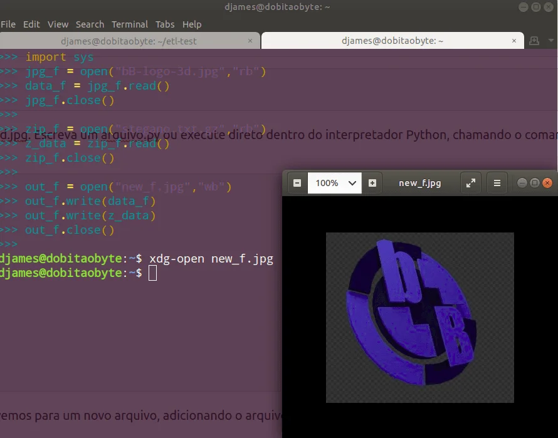Maximize the terminal window
The width and height of the screenshot is (558, 438).
click(x=536, y=7)
